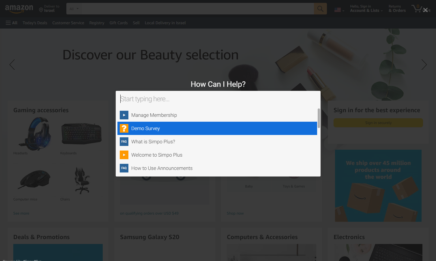Open Local Delivery in Israel link
Image resolution: width=436 pixels, height=261 pixels.
[x=165, y=23]
